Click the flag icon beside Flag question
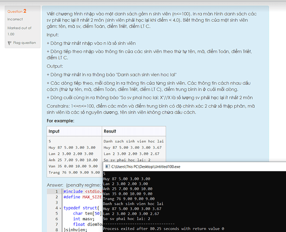This screenshot has height=232, width=286. (x=9, y=43)
